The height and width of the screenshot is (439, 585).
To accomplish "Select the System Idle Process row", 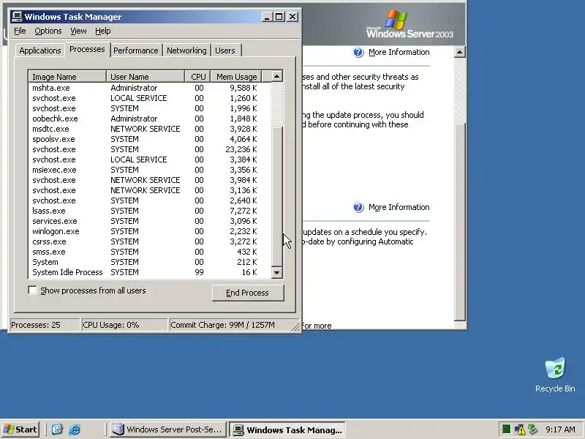I will click(150, 272).
